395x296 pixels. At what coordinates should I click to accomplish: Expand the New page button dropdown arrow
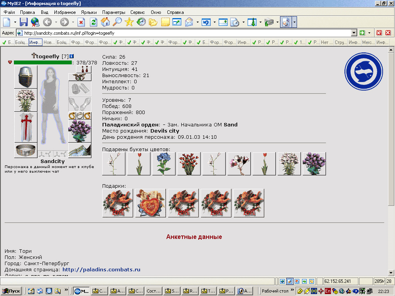15,22
